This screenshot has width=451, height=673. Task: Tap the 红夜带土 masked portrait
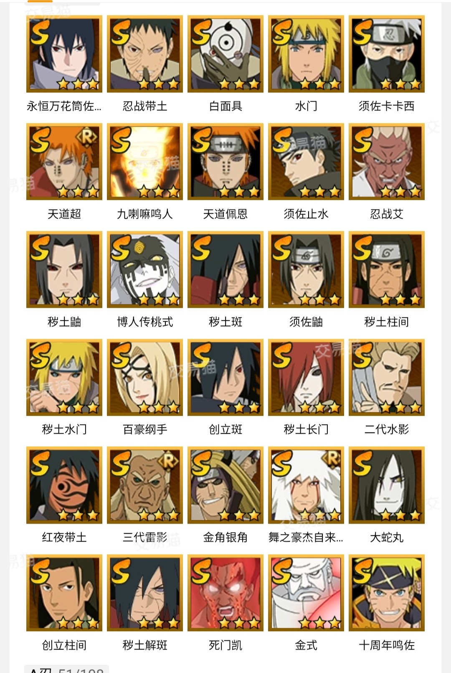click(64, 485)
